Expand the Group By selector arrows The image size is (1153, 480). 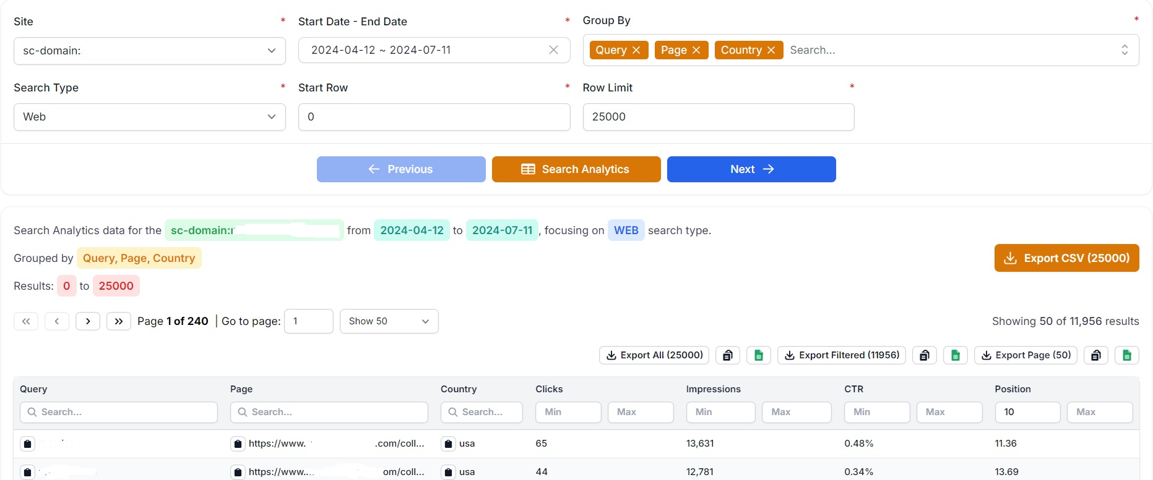point(1124,50)
